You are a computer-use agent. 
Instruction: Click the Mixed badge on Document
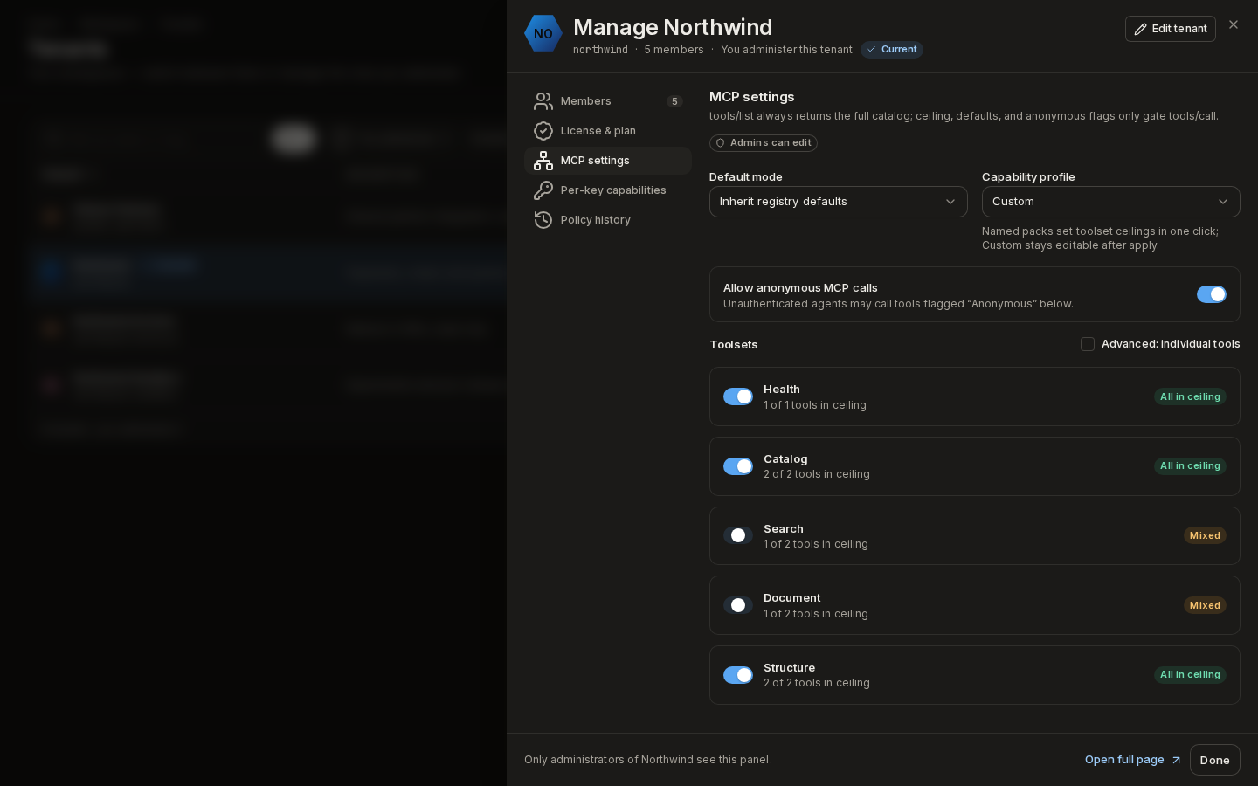tap(1205, 605)
